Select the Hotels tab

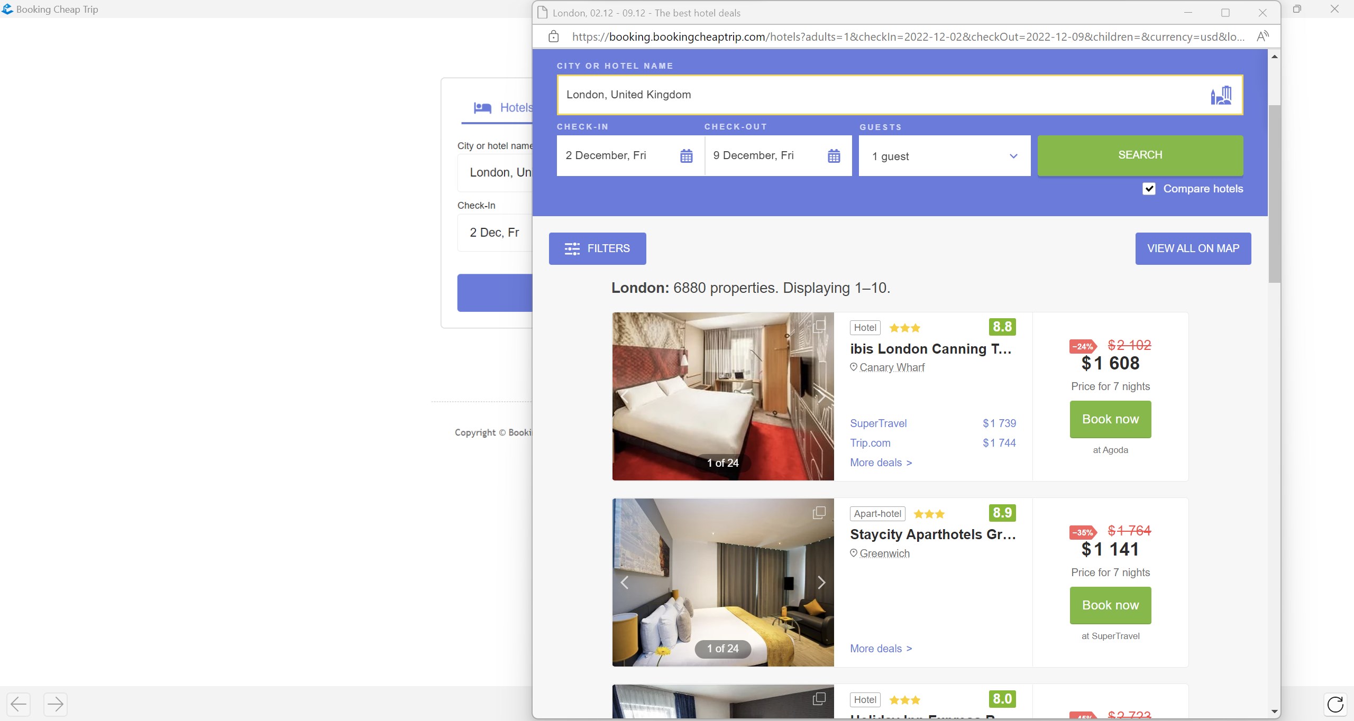pyautogui.click(x=504, y=108)
